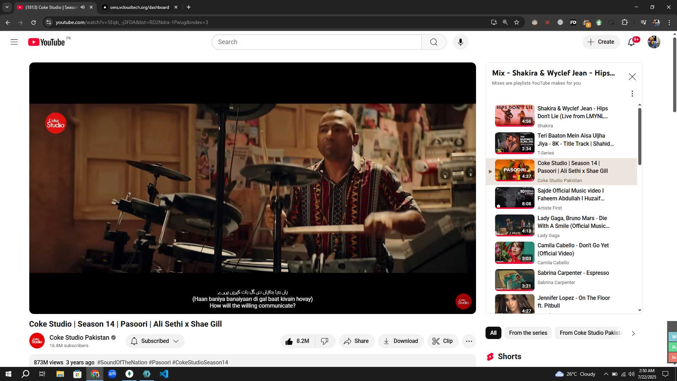Open browser zoom magnifier icon
The image size is (677, 381).
pos(505,22)
